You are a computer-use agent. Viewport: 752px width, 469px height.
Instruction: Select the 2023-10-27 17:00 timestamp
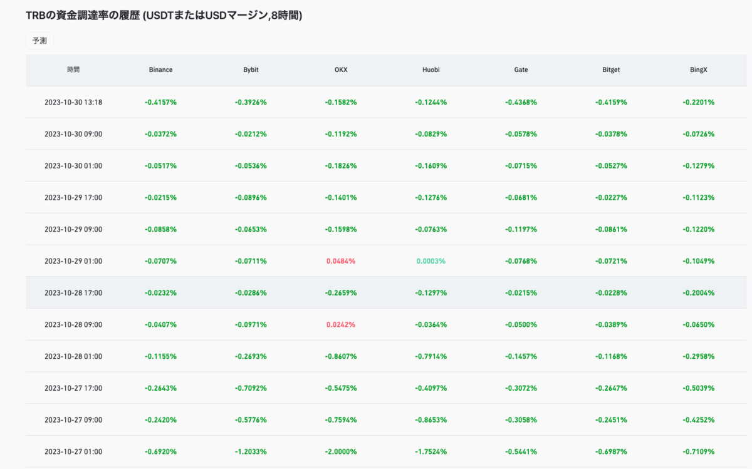tap(73, 388)
